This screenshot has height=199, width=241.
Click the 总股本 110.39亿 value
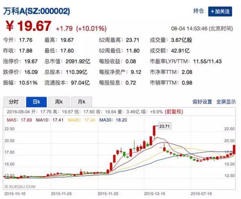pos(76,72)
